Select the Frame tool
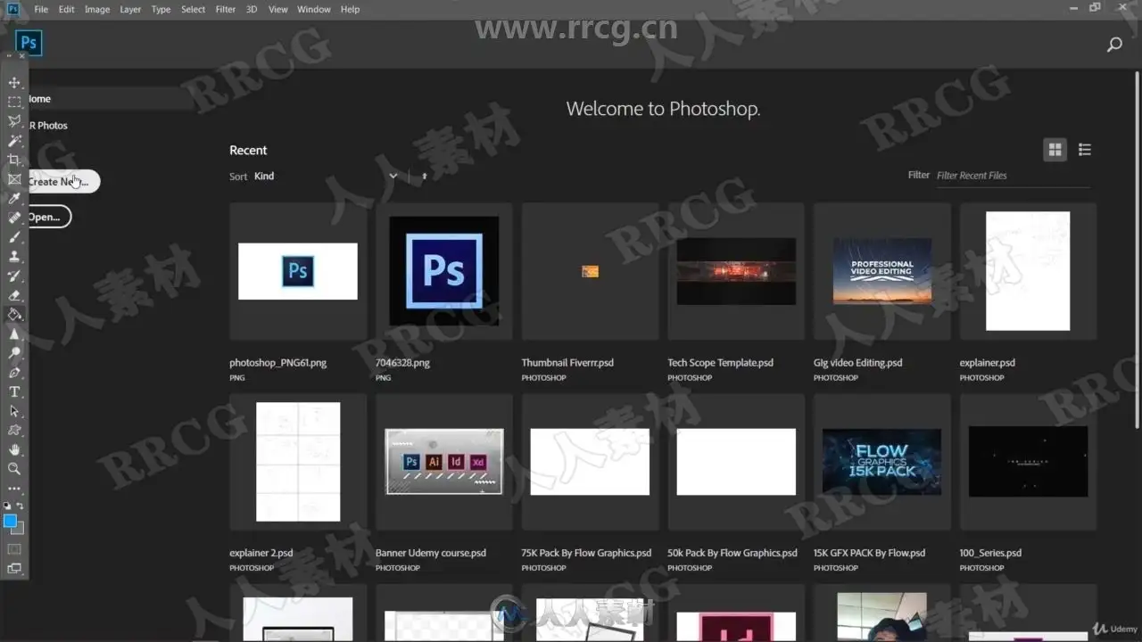1142x642 pixels. point(14,179)
